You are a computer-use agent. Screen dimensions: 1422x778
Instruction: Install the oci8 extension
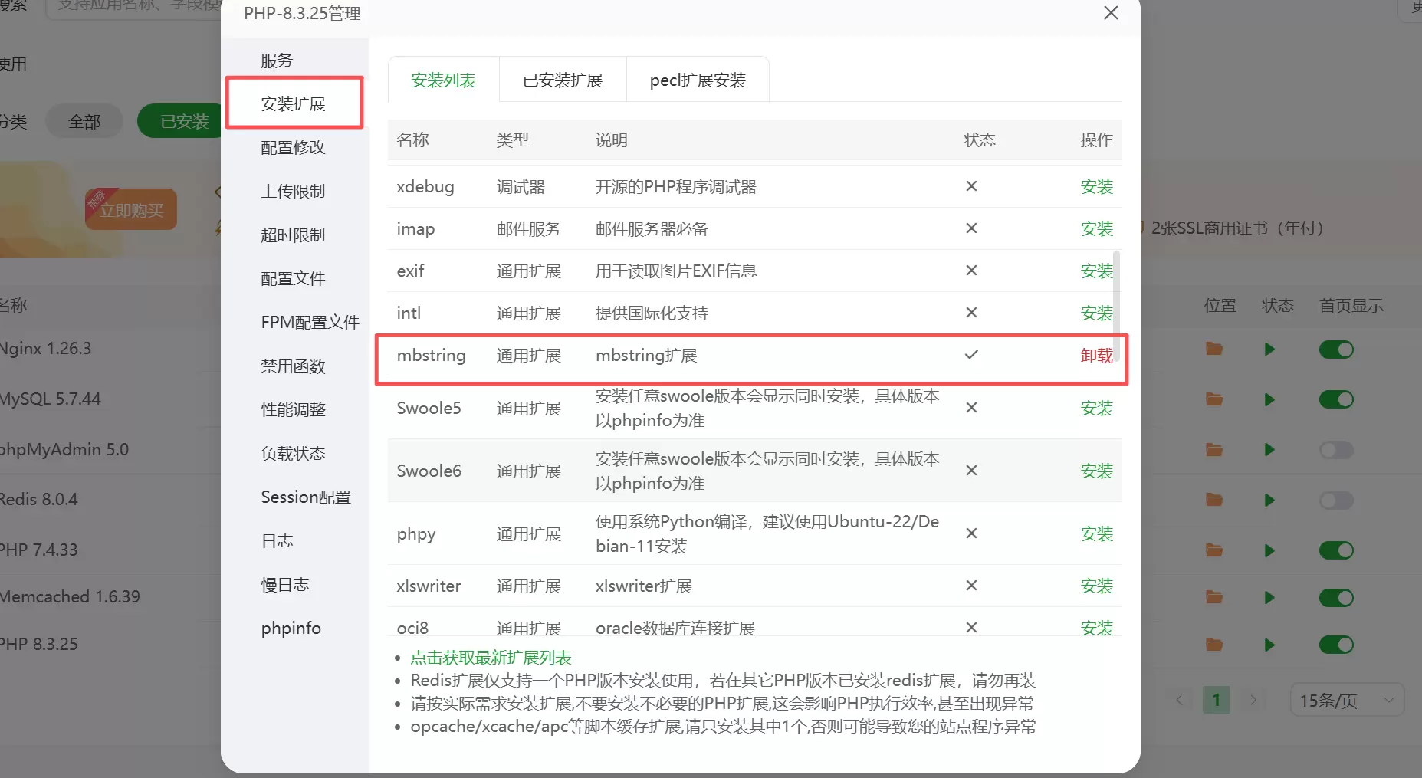coord(1096,628)
